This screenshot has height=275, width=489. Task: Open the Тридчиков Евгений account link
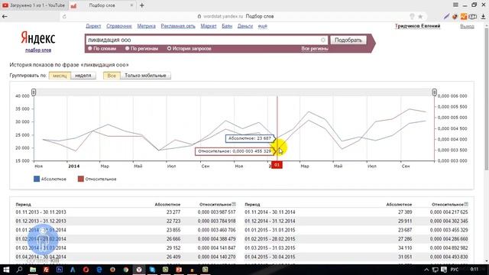(x=418, y=26)
